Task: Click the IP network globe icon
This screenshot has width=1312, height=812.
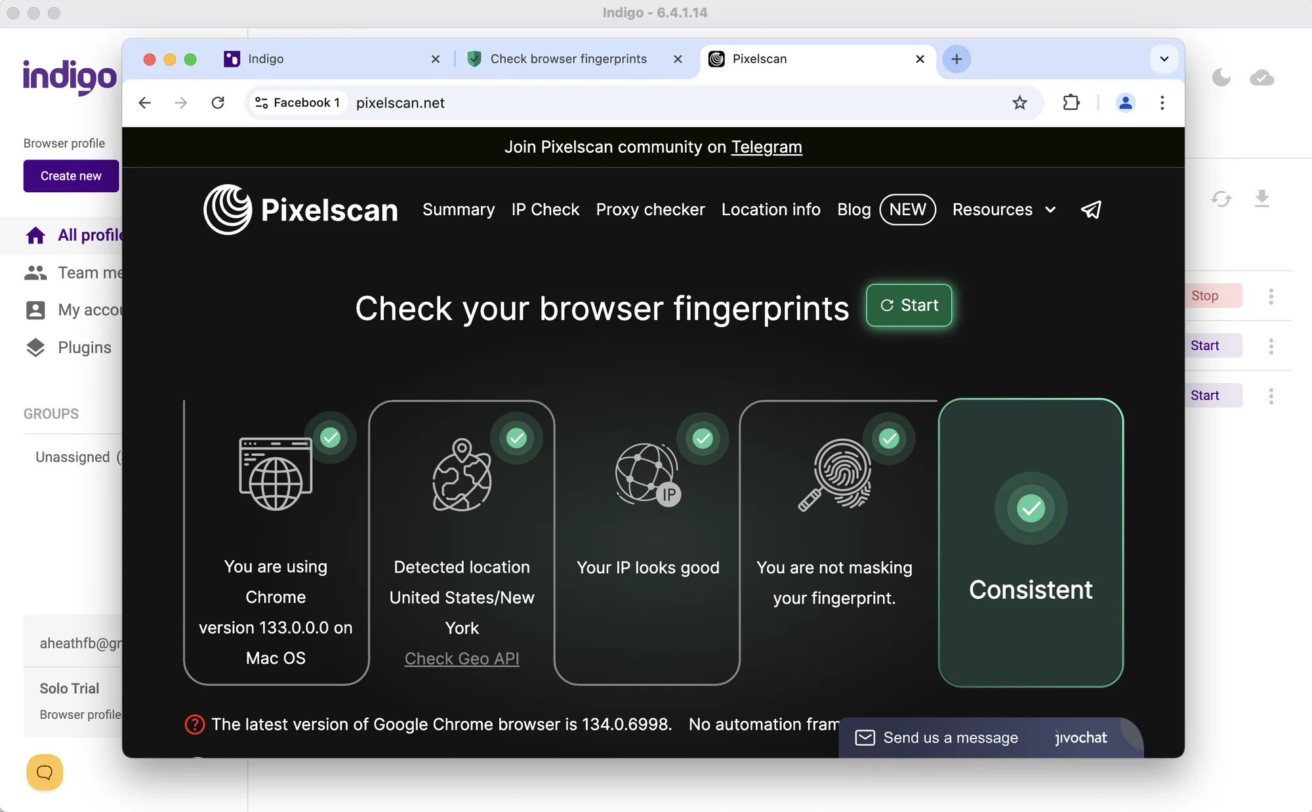Action: 648,475
